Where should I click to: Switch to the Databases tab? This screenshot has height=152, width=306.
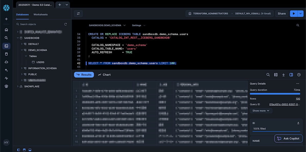22,14
